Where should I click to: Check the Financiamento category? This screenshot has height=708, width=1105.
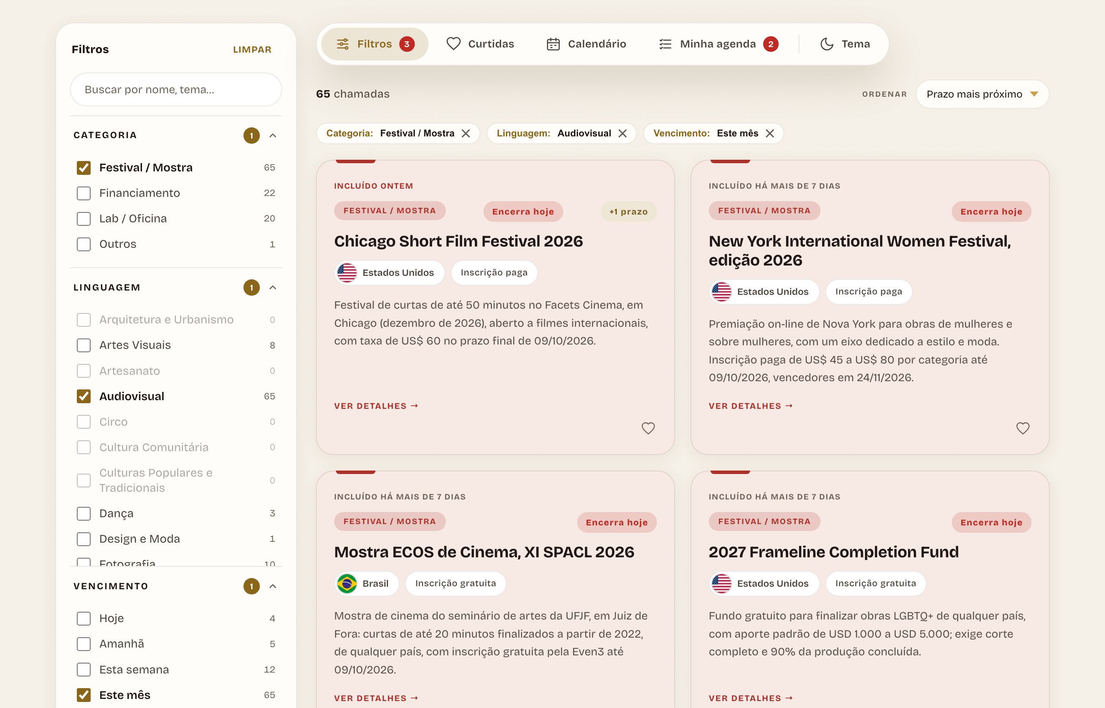point(84,193)
